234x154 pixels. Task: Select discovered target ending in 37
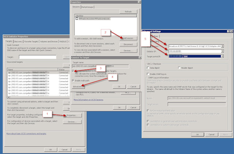tap(38, 84)
